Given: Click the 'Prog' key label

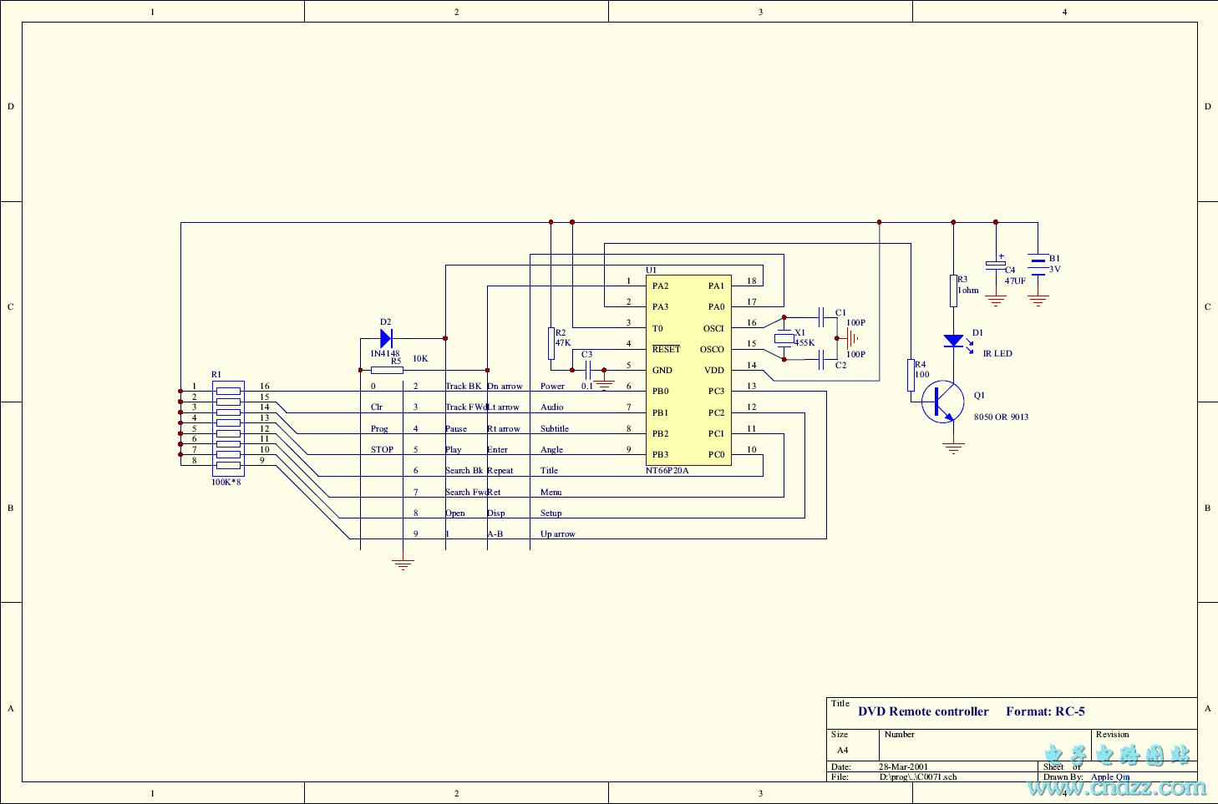Looking at the screenshot, I should 379,428.
